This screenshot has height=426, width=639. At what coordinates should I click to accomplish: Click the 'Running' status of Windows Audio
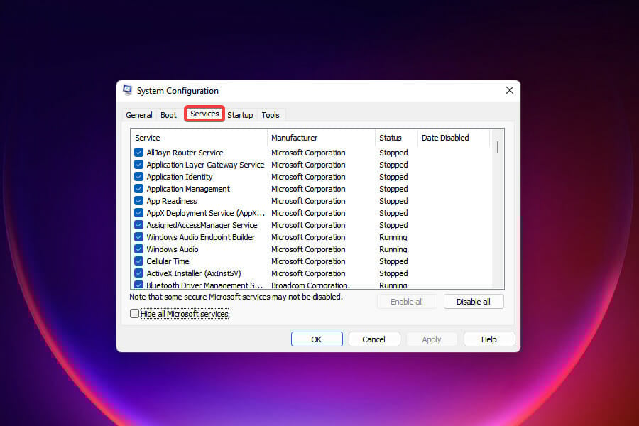[x=393, y=249]
